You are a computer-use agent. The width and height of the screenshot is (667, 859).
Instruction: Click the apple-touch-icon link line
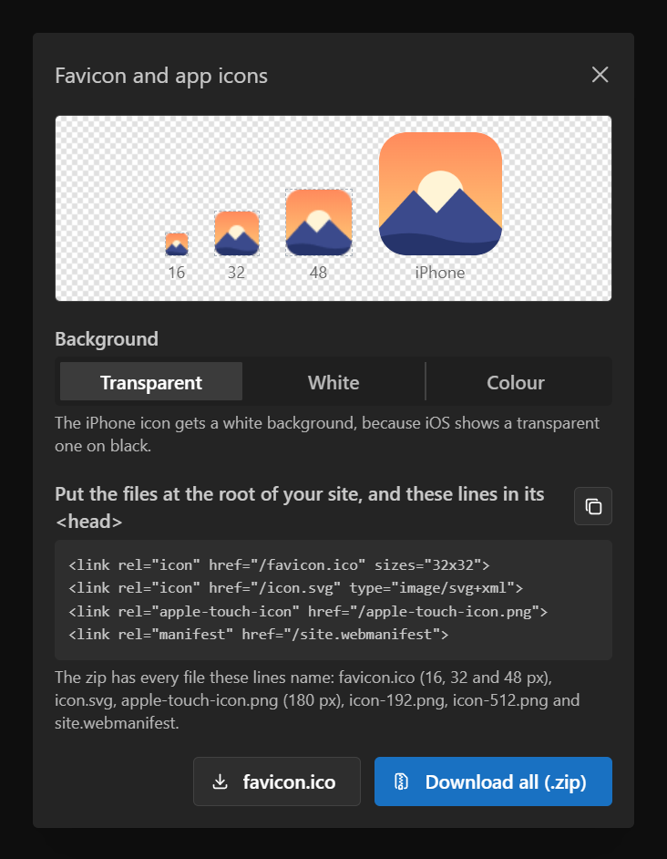308,611
